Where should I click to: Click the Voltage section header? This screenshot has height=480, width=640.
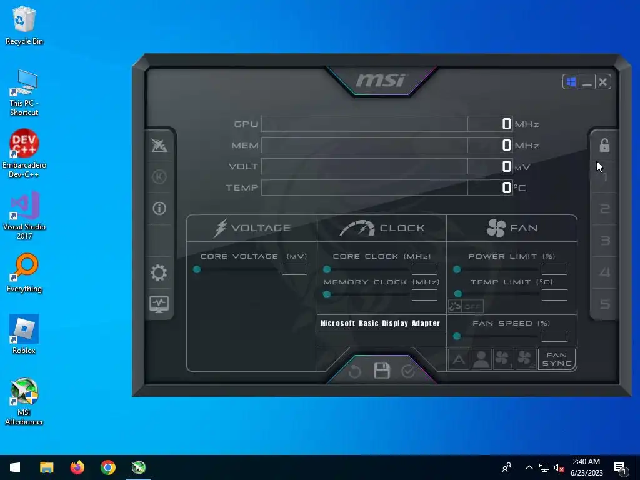pos(252,228)
